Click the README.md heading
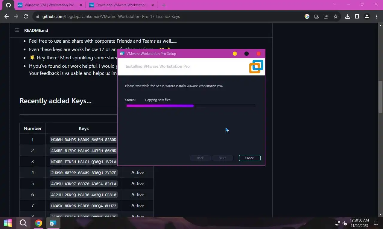 tap(36, 30)
